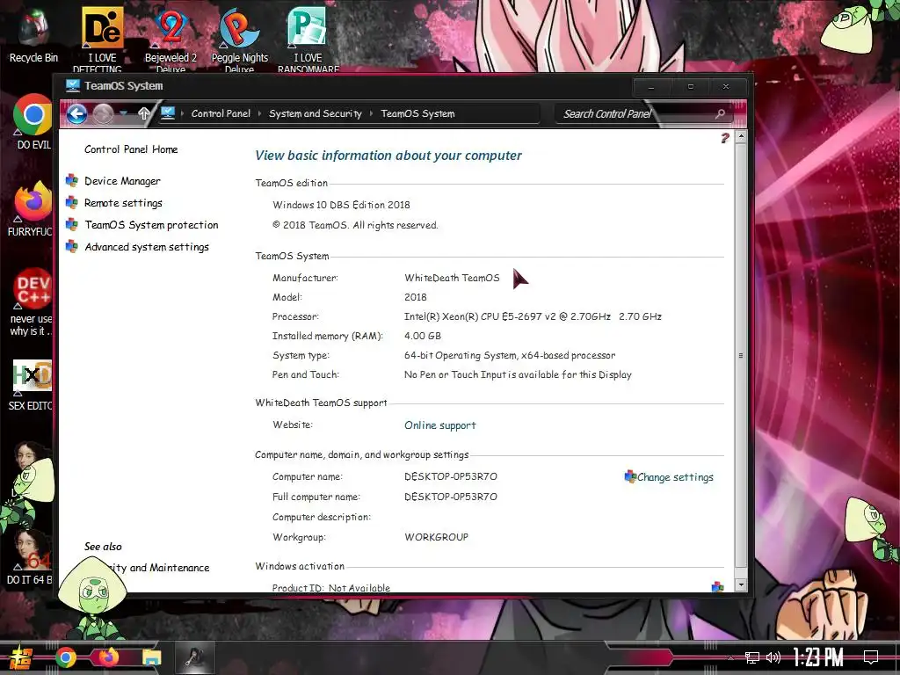Open the Online support website link
Image resolution: width=900 pixels, height=675 pixels.
[439, 425]
